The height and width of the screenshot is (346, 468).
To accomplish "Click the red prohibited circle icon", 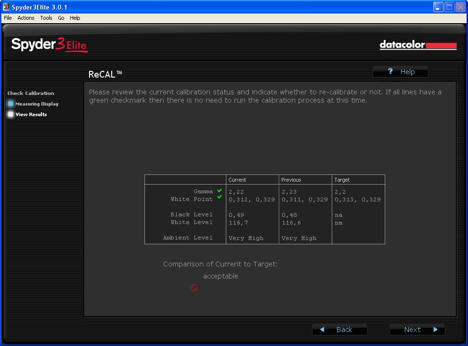I will click(x=194, y=288).
